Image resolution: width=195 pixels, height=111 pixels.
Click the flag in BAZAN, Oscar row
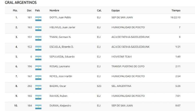38,87
